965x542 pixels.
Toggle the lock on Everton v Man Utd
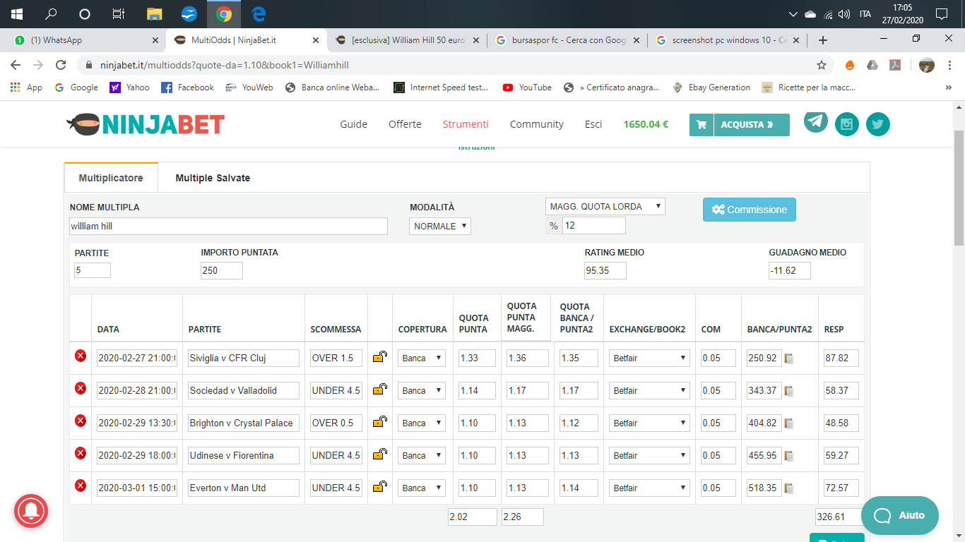click(x=380, y=487)
